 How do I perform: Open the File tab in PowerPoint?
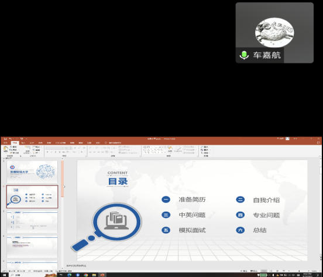click(x=6, y=143)
